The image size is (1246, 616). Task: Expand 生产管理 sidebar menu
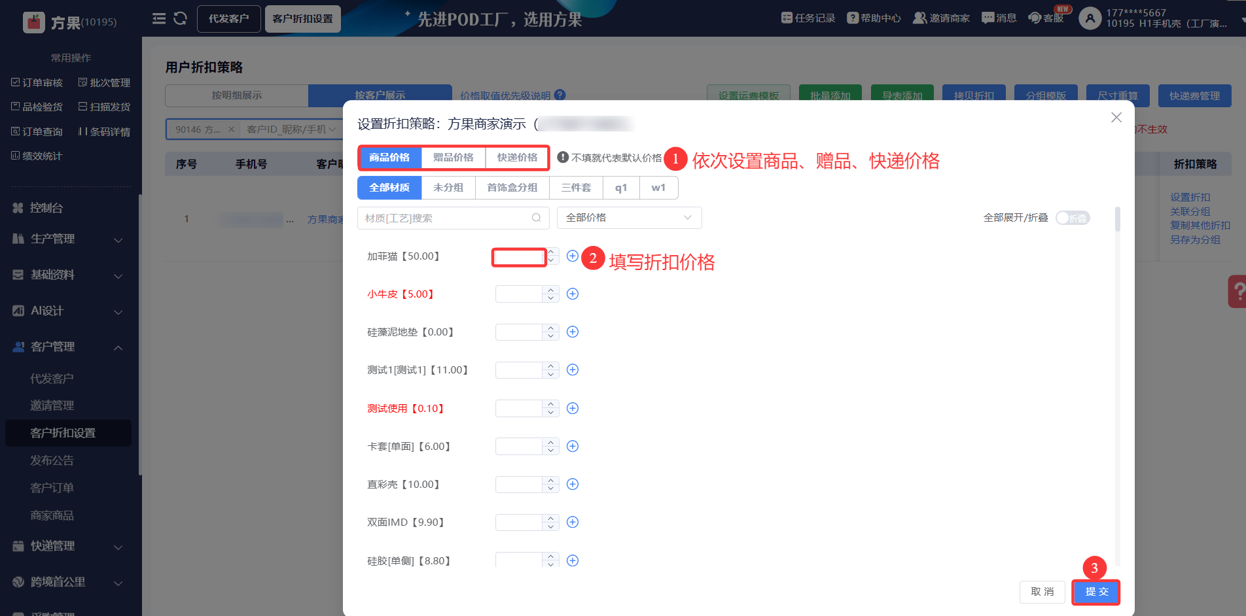[68, 239]
